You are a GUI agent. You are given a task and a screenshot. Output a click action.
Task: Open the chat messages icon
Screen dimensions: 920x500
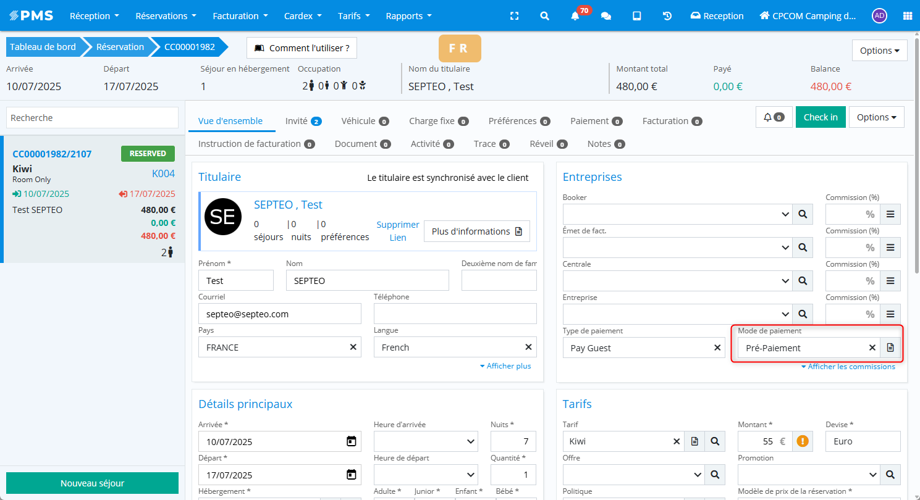click(606, 16)
